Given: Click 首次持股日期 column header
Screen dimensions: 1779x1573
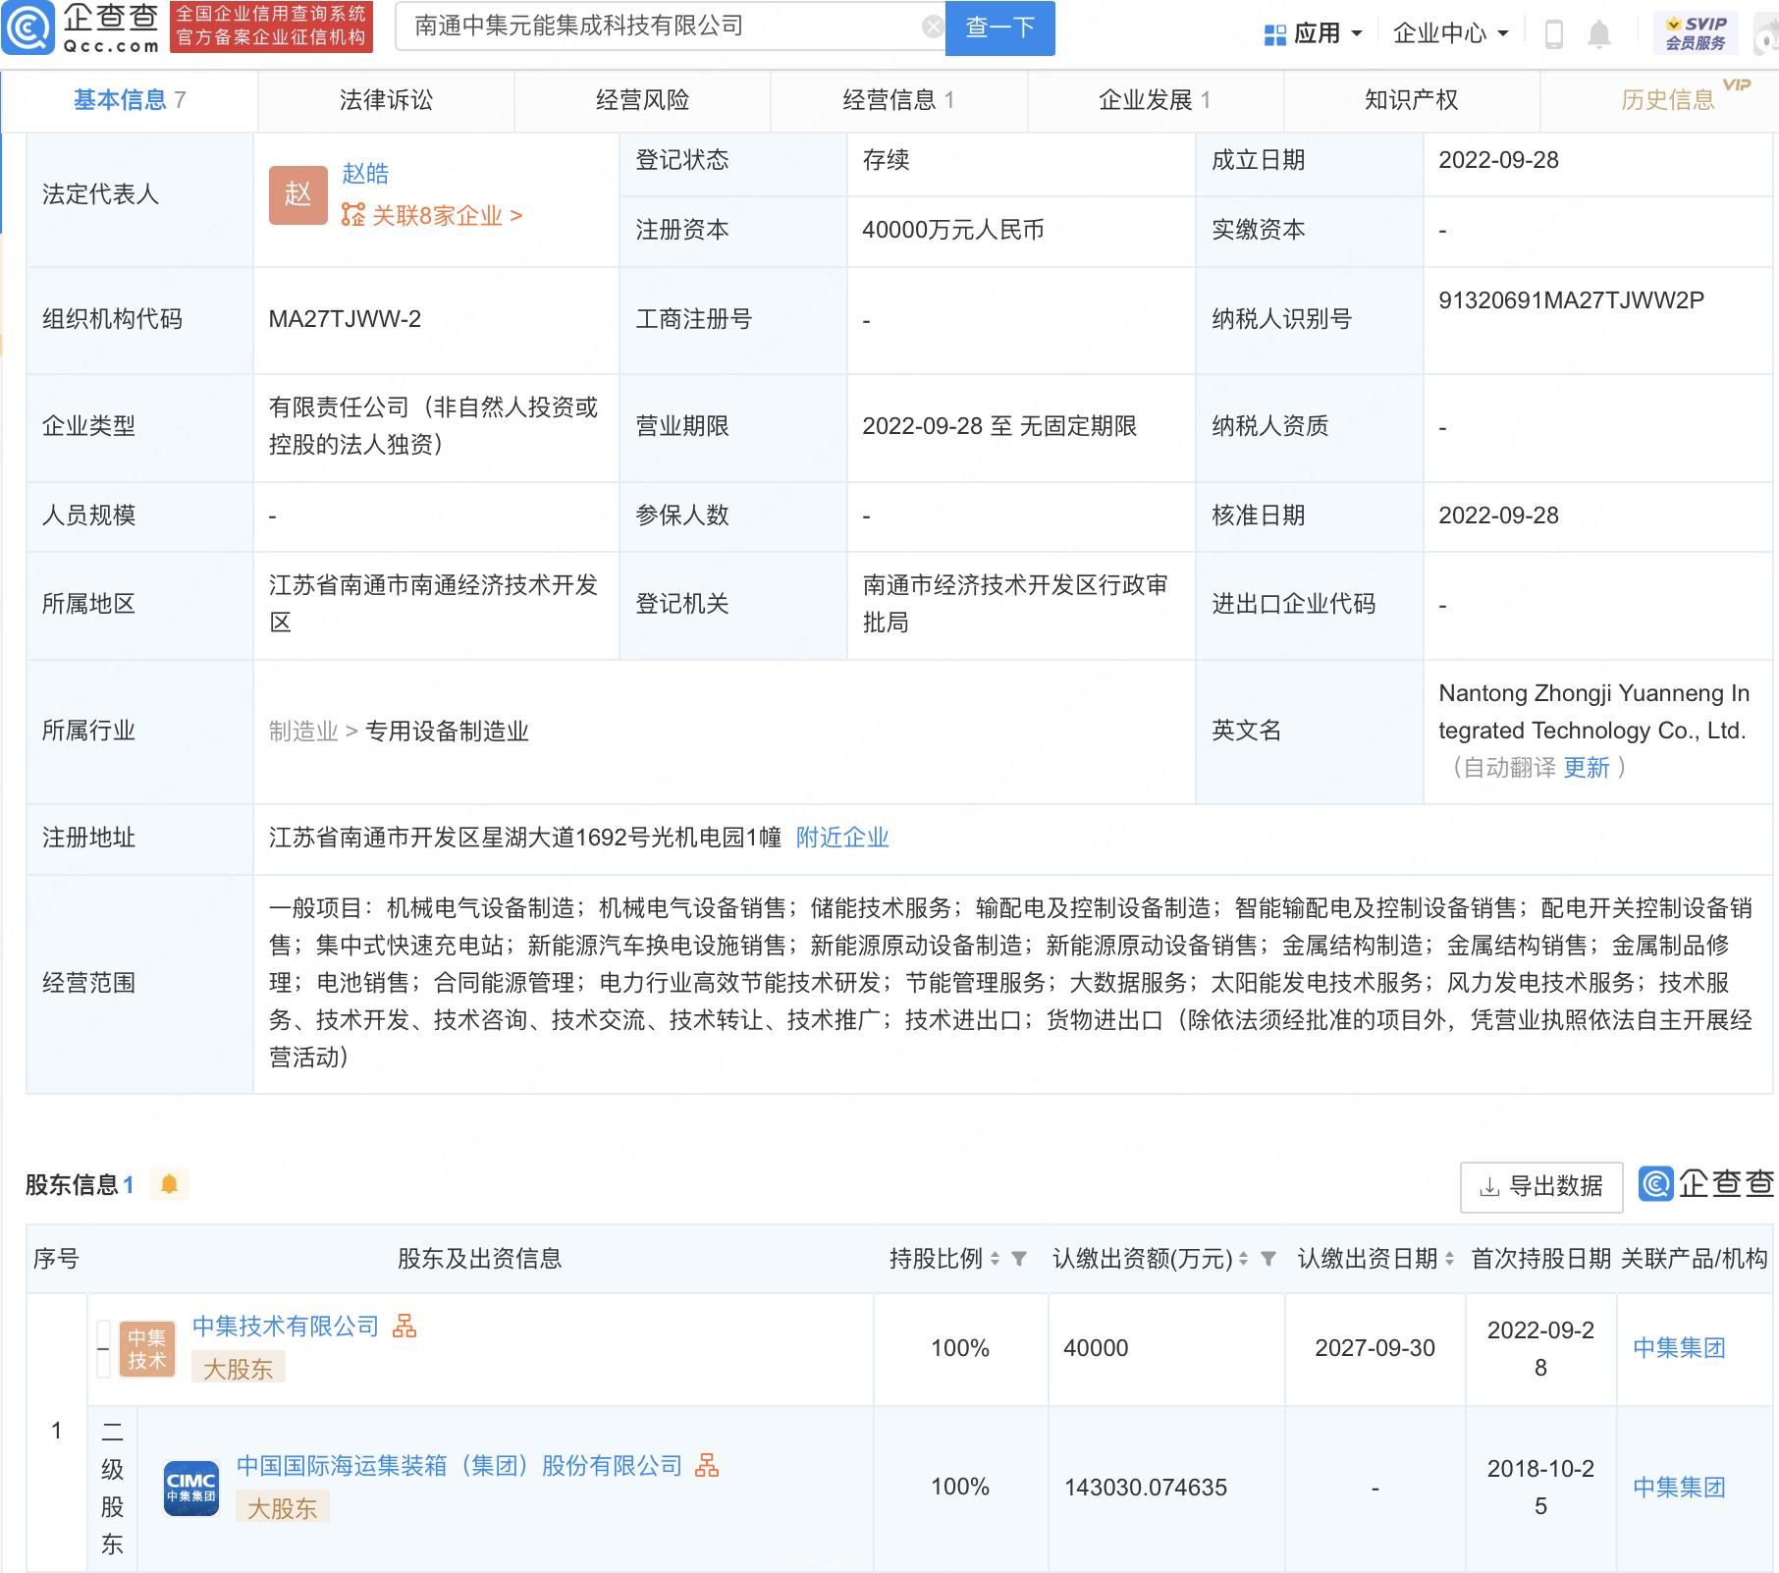Looking at the screenshot, I should pyautogui.click(x=1540, y=1259).
